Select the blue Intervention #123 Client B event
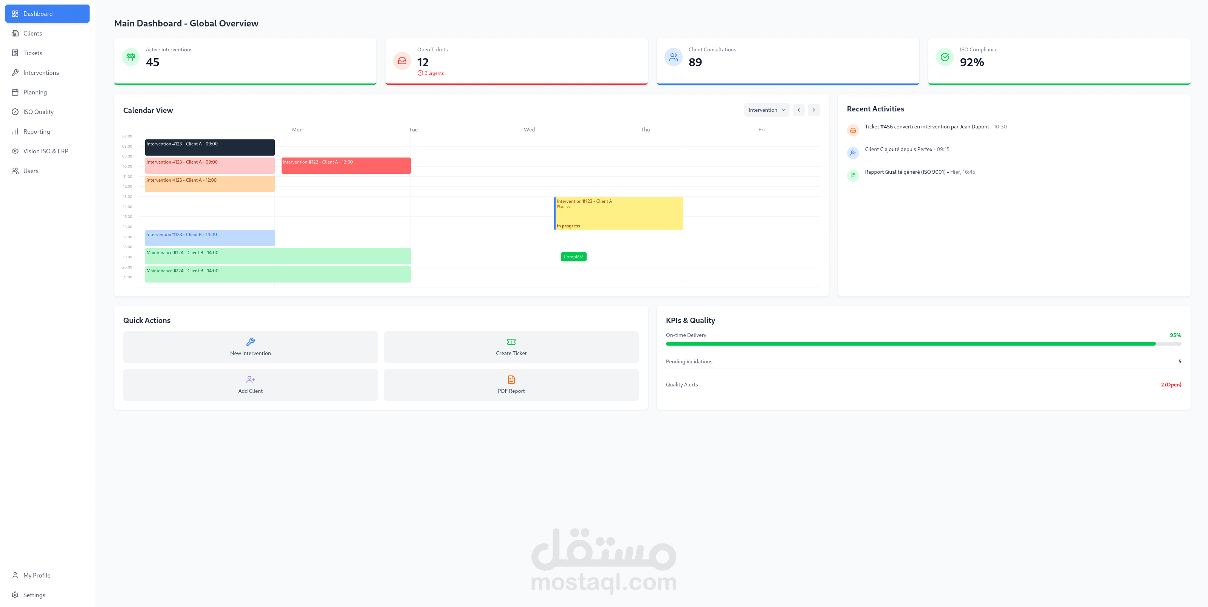The height and width of the screenshot is (607, 1208). [x=210, y=238]
